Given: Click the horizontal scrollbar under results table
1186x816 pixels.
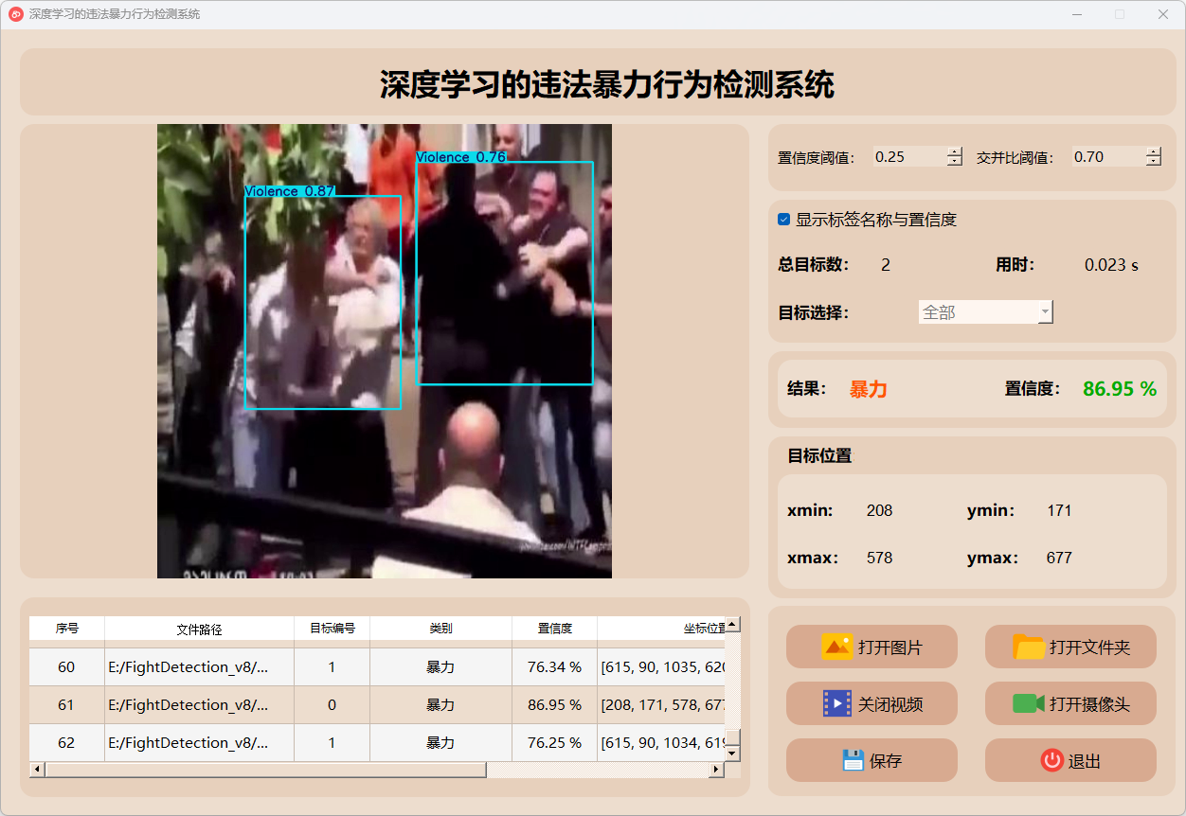Looking at the screenshot, I should click(x=265, y=770).
